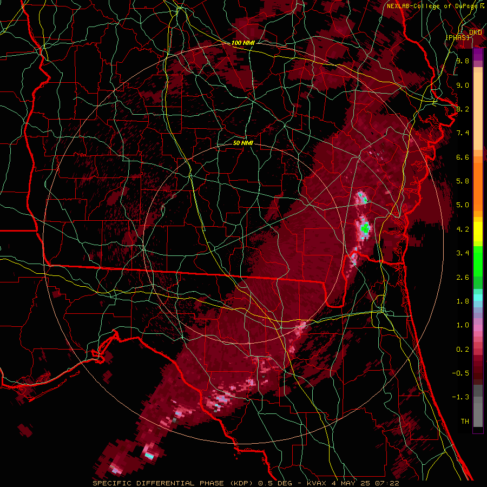Click the 1.8 scale value
This screenshot has height=487, width=487.
(463, 301)
